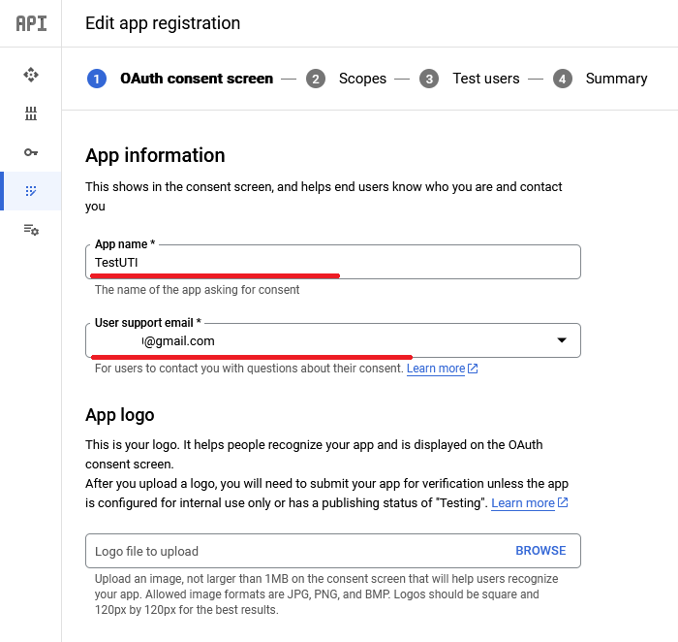The width and height of the screenshot is (678, 642).
Task: Click the dropdown arrow of support email
Action: point(561,340)
